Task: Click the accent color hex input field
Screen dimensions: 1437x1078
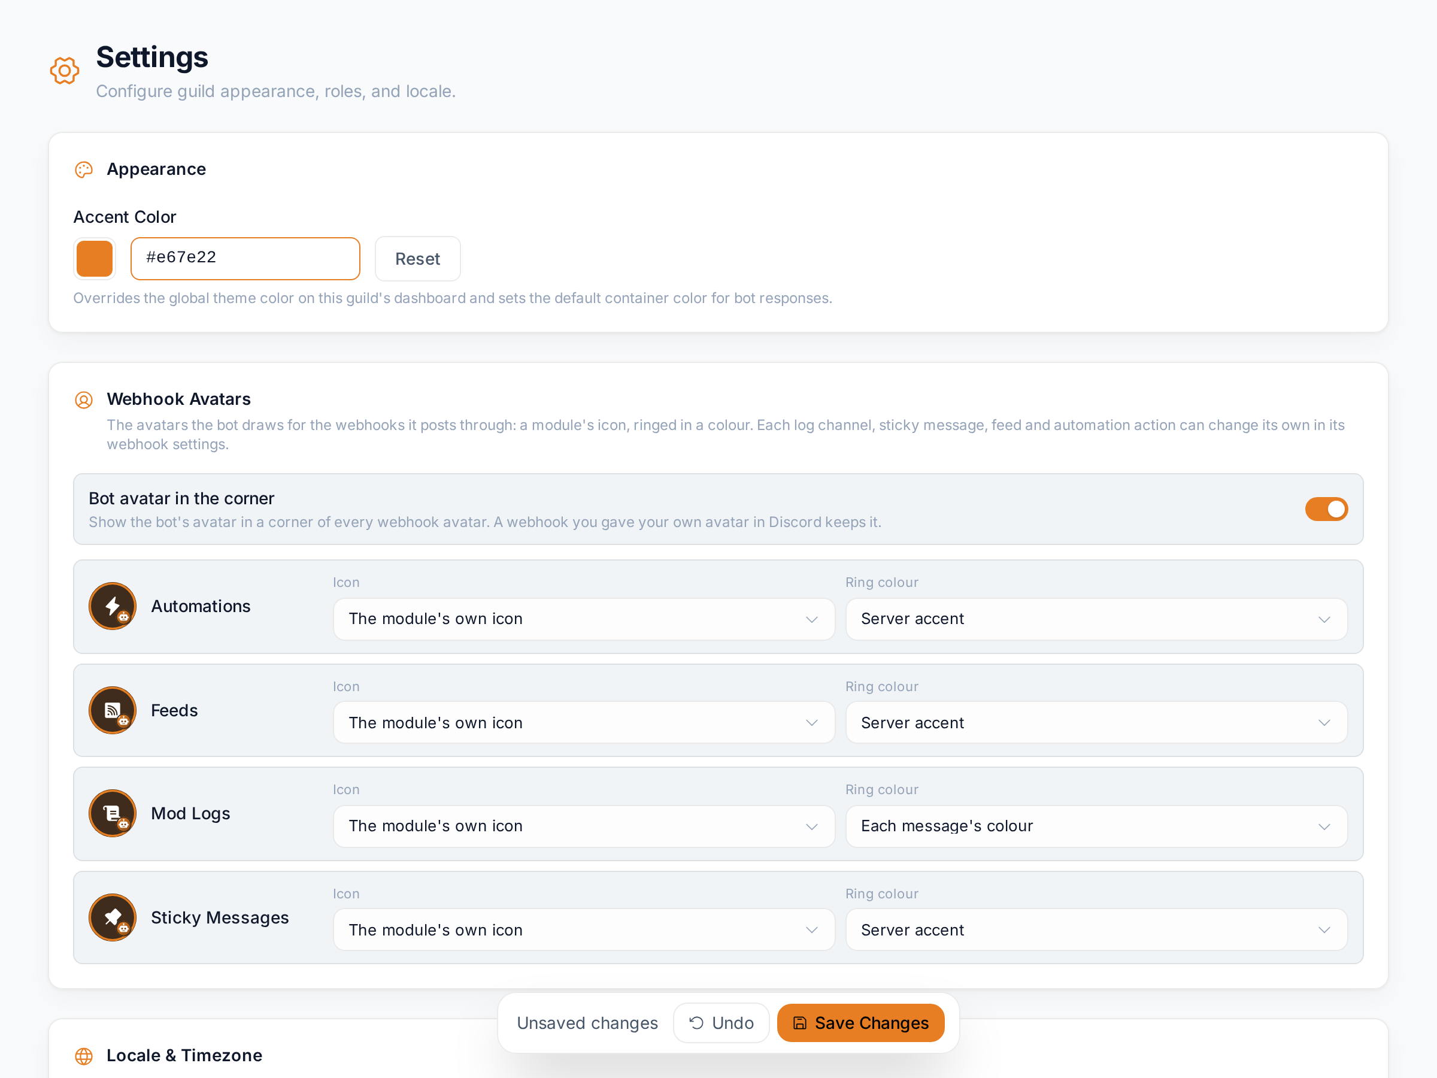Action: pyautogui.click(x=245, y=259)
